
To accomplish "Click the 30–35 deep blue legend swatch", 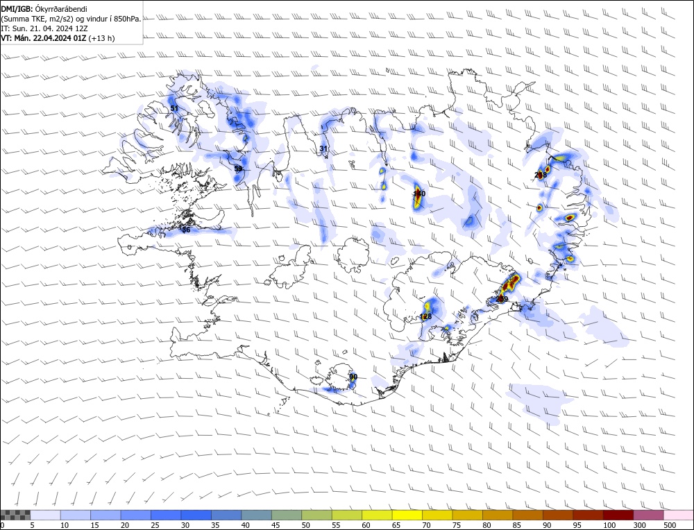I will pos(196,515).
